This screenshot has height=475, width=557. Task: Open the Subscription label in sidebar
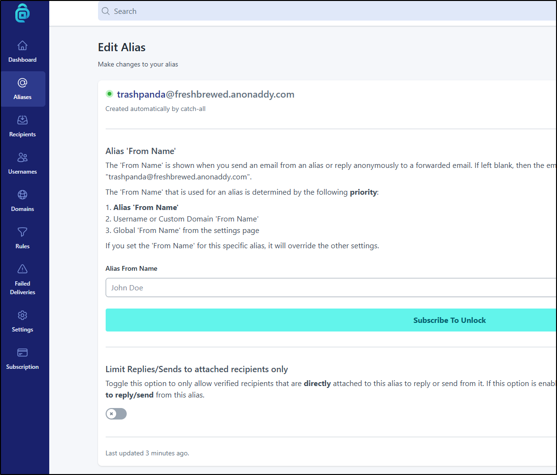[22, 366]
